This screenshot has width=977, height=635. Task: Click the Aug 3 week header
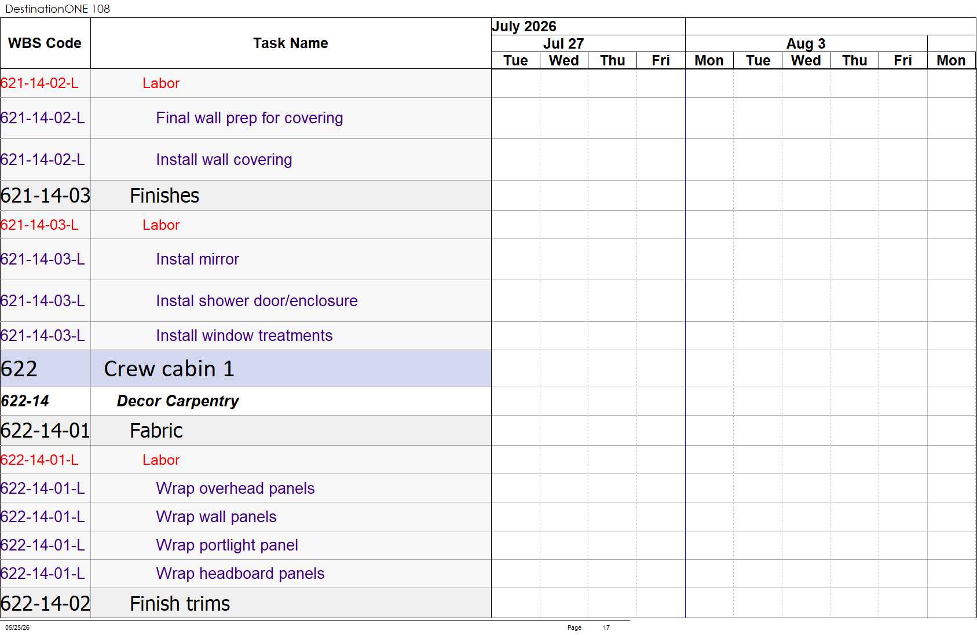pos(806,44)
